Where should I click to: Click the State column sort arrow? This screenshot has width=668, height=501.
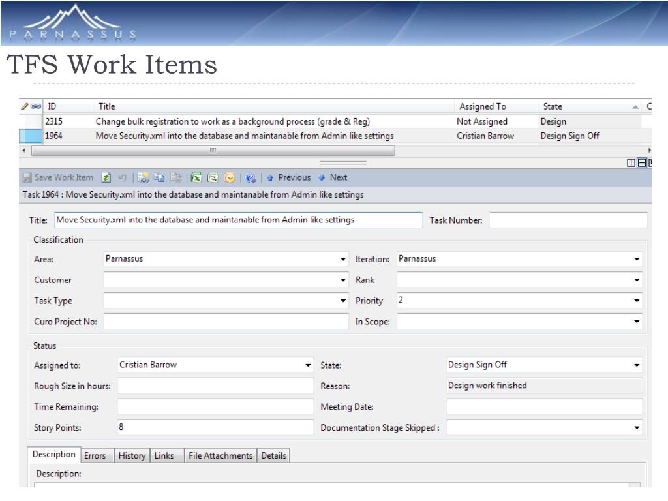(635, 107)
